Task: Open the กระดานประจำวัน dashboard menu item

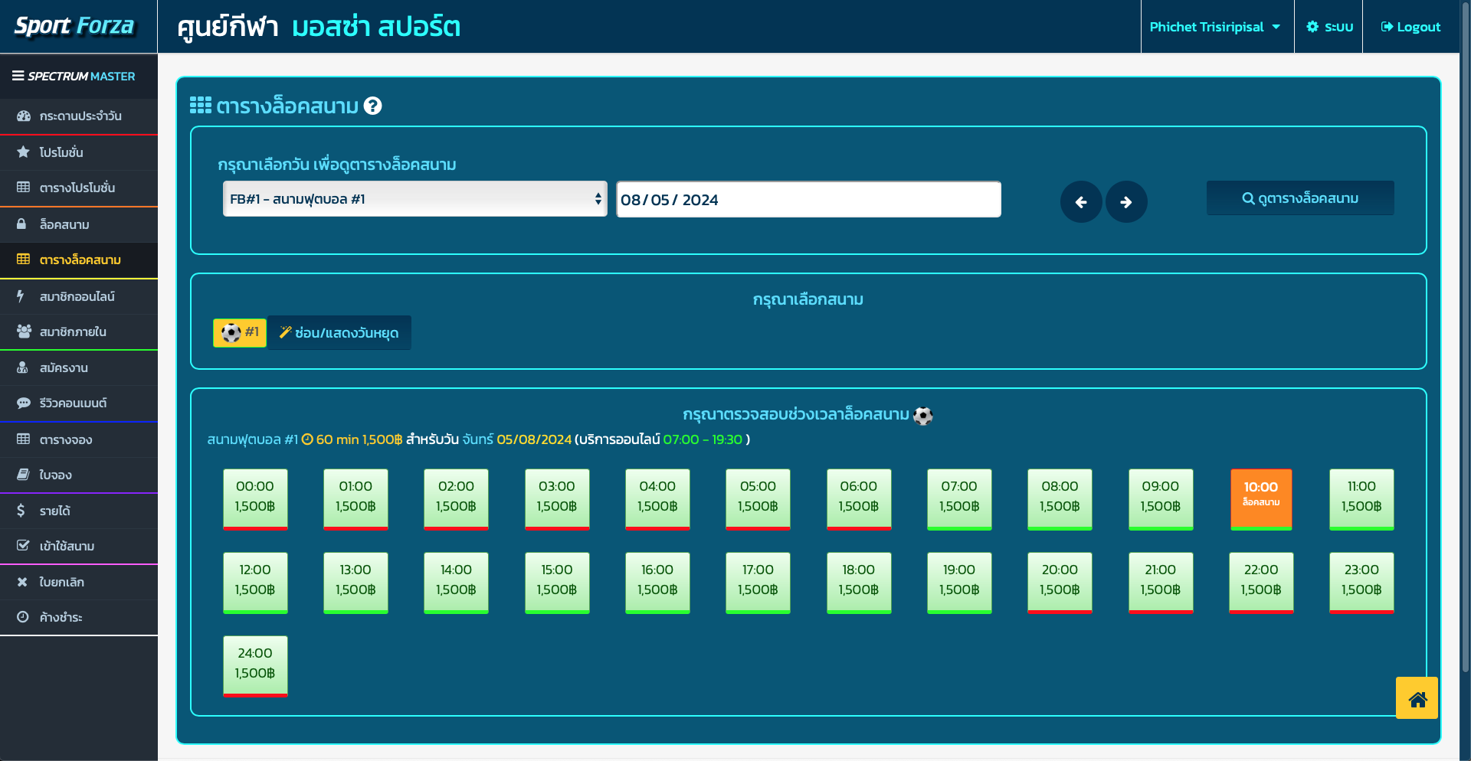Action: (x=79, y=116)
